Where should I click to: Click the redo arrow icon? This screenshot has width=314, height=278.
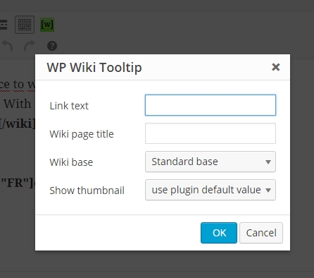[30, 46]
